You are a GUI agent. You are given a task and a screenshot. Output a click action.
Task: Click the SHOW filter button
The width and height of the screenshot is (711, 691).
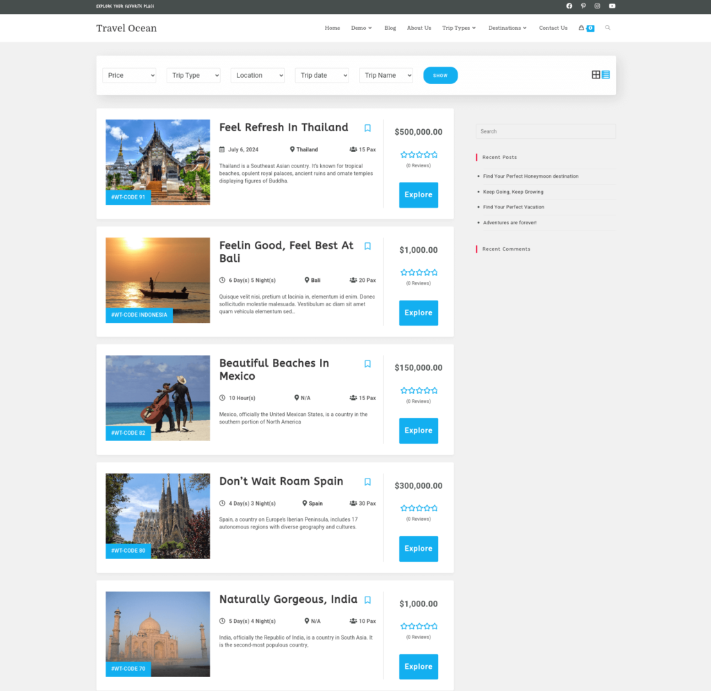[x=440, y=75]
